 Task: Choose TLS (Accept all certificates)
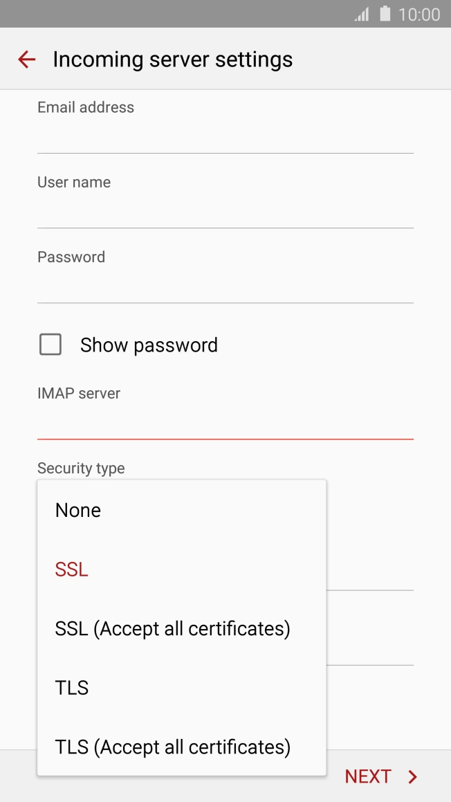coord(172,747)
